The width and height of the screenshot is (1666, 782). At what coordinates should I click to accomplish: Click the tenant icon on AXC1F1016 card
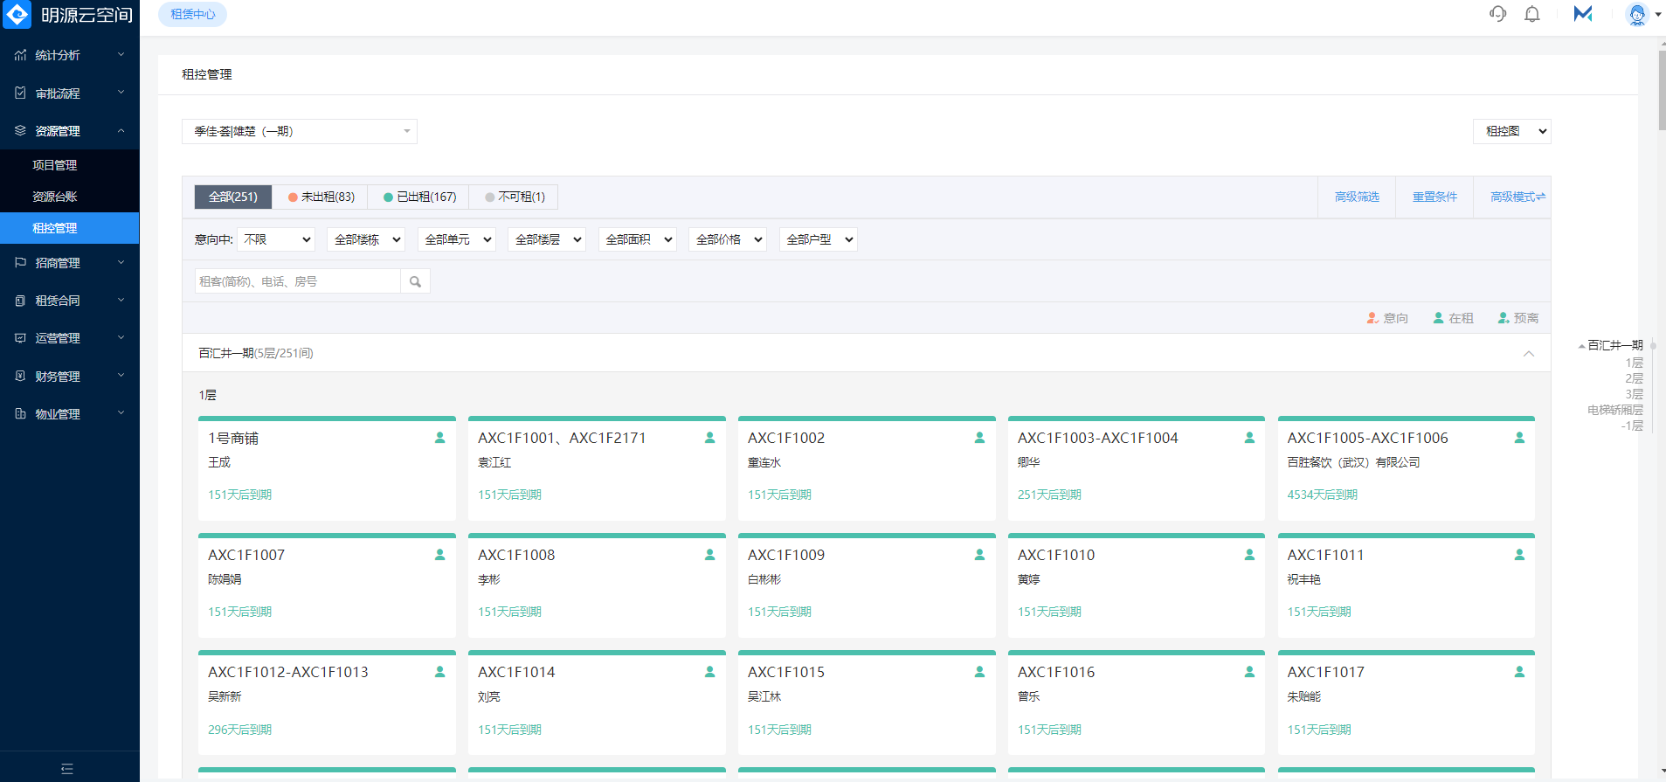tap(1249, 672)
